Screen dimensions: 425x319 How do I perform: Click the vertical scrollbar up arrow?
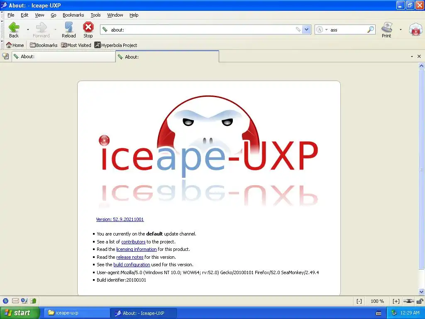click(x=421, y=66)
